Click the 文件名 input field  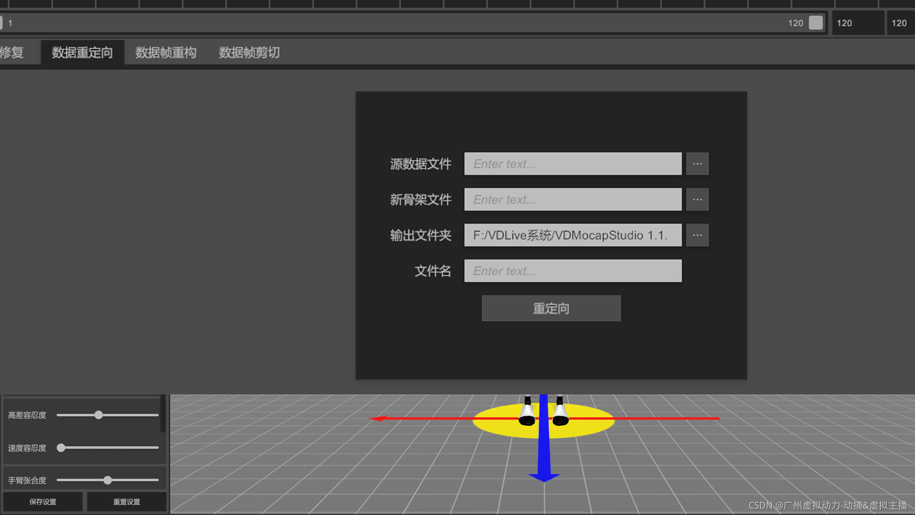(x=572, y=271)
